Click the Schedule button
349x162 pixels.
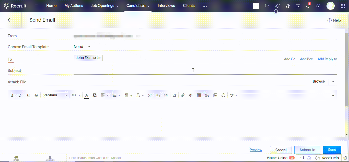click(307, 150)
